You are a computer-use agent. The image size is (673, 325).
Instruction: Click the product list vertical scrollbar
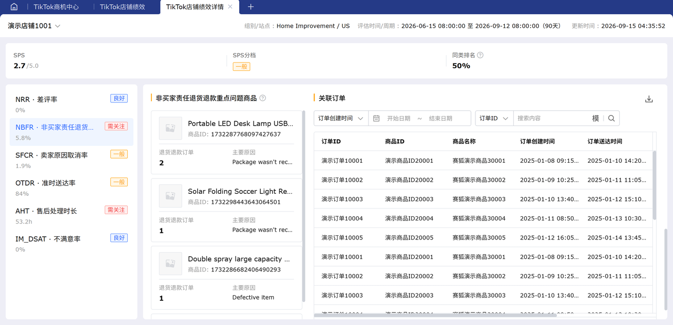304,206
